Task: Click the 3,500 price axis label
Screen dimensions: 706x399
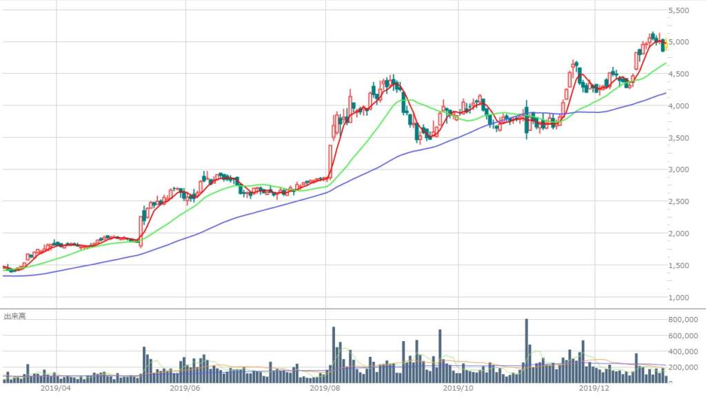Action: (x=678, y=138)
